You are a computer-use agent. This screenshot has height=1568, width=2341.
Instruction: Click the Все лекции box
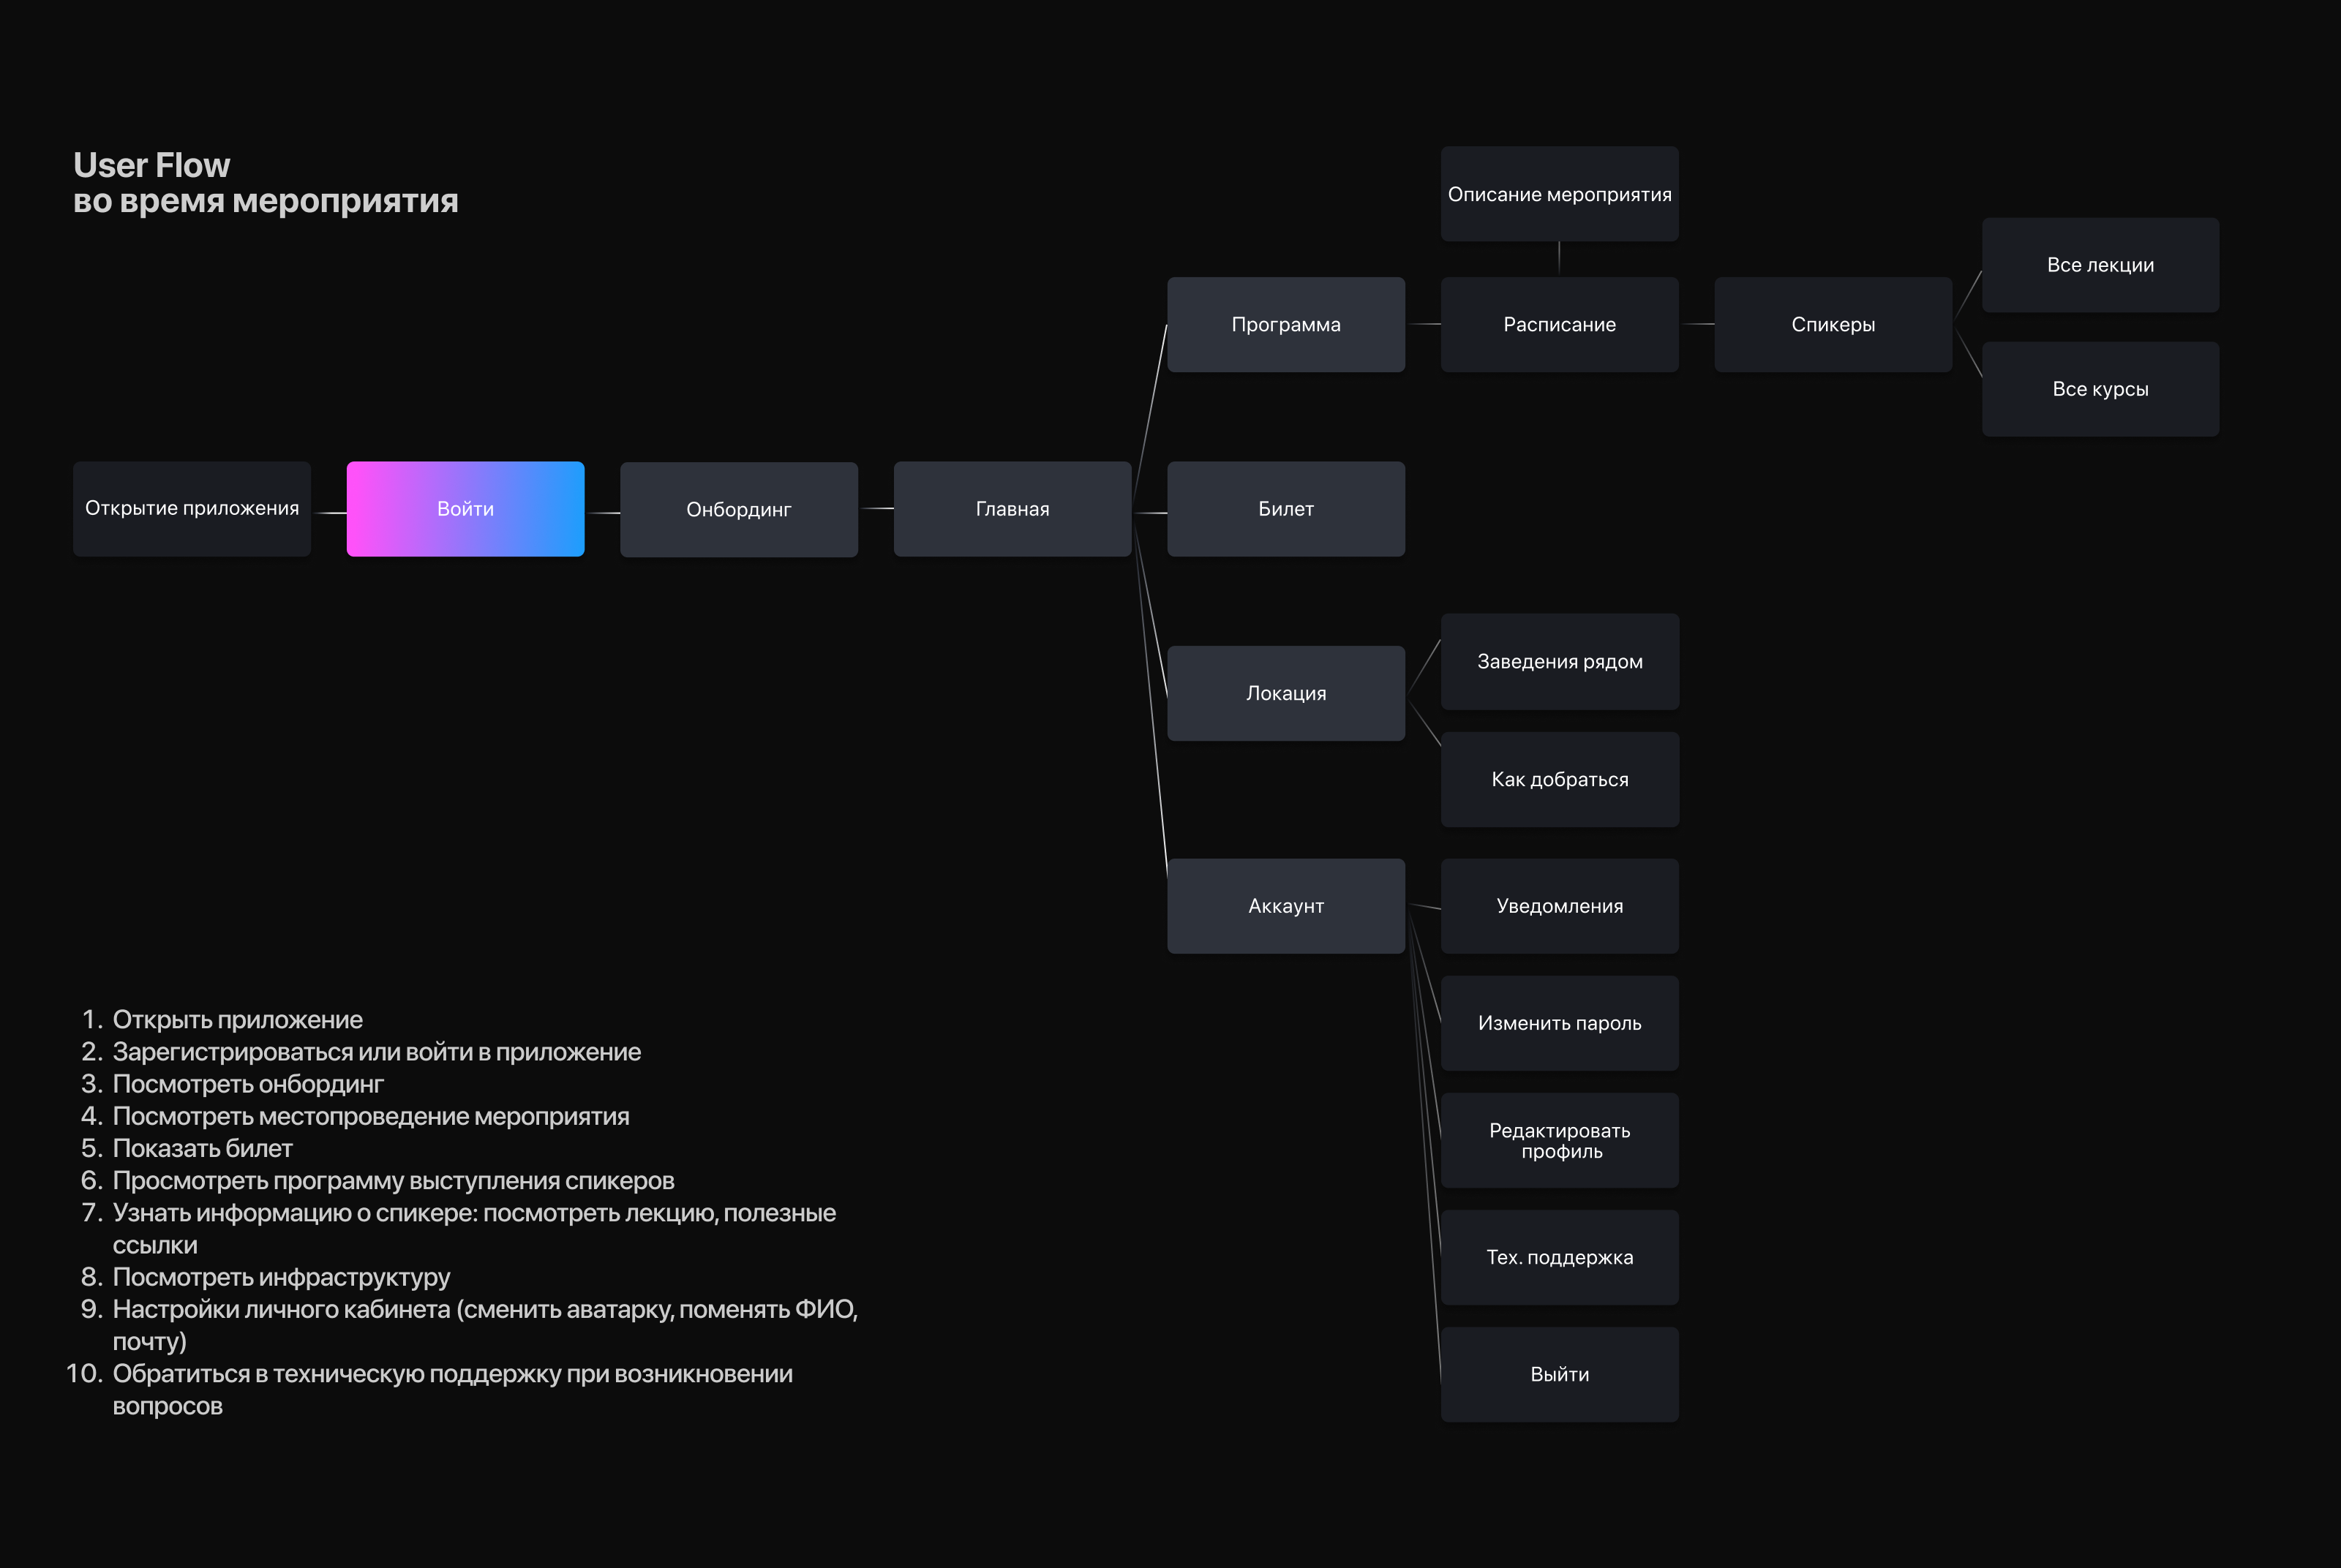2100,265
